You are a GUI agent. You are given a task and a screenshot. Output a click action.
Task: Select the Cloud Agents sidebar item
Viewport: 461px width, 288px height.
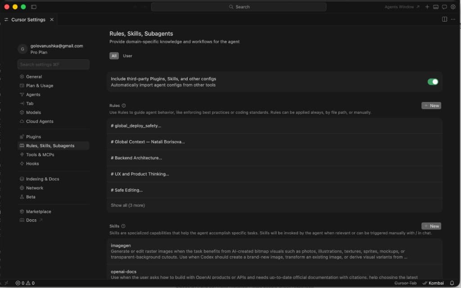click(x=39, y=121)
